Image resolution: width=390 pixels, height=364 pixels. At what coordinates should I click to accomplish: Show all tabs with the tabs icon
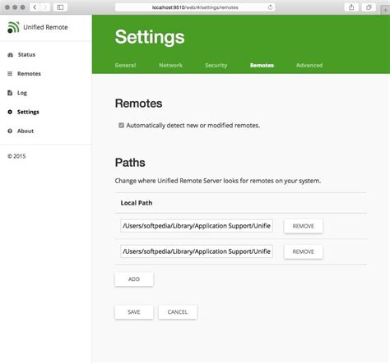coord(369,7)
